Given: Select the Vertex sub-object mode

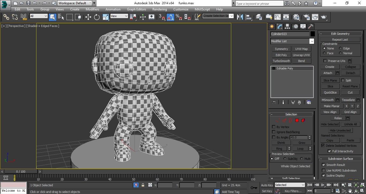Looking at the screenshot, I should [278, 120].
